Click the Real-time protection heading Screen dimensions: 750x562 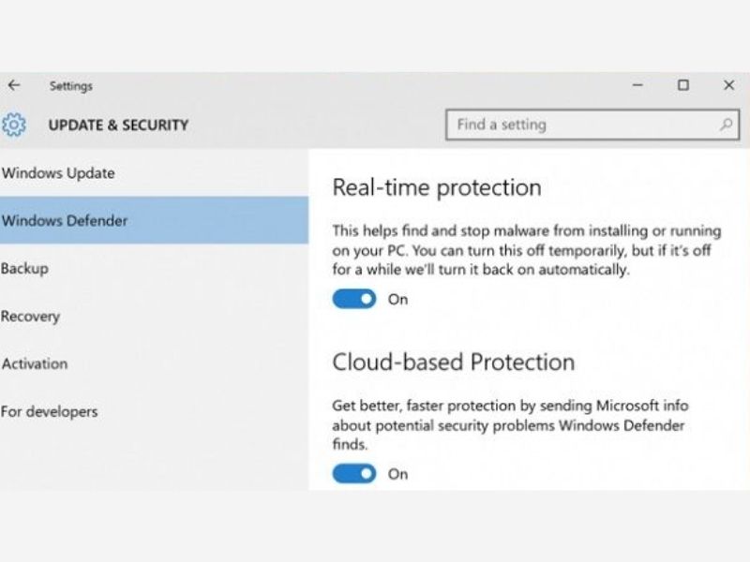(437, 187)
